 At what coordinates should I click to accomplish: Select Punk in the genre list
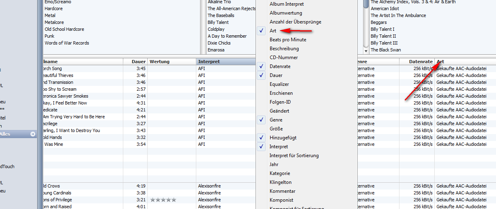[x=49, y=36]
